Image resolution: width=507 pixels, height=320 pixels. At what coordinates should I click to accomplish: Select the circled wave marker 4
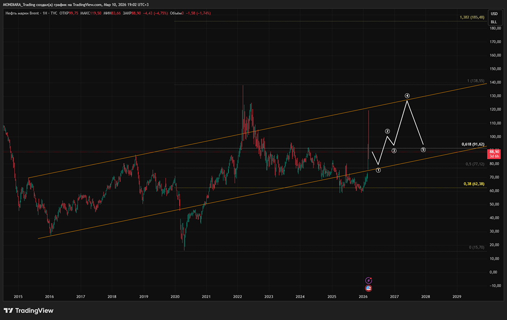click(x=407, y=96)
